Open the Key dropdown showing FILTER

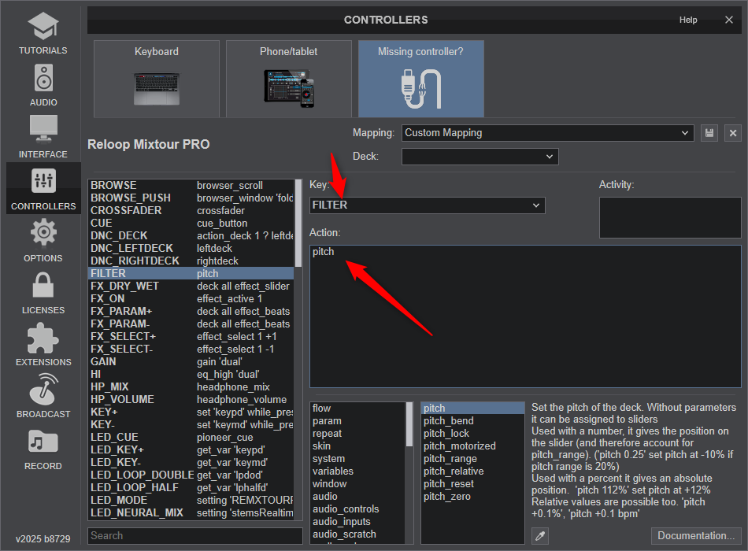click(x=427, y=205)
